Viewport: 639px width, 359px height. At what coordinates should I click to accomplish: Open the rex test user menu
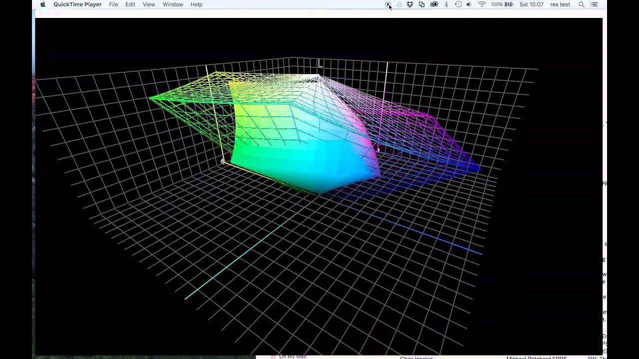(x=560, y=4)
